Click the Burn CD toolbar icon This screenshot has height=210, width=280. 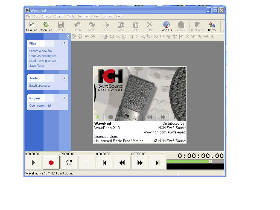(x=181, y=27)
